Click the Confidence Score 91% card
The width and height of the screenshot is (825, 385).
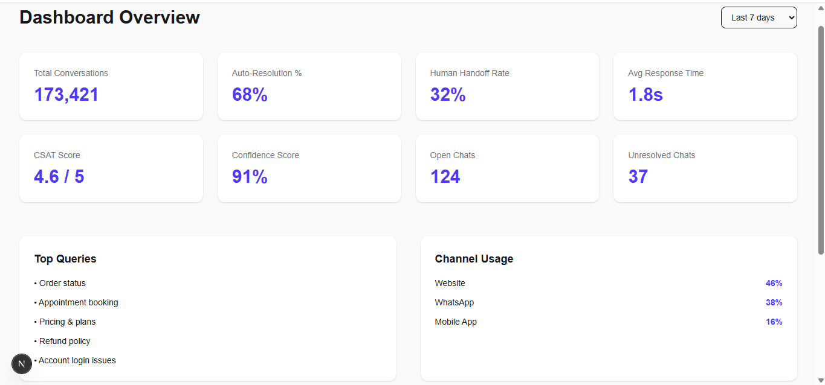[x=309, y=168]
